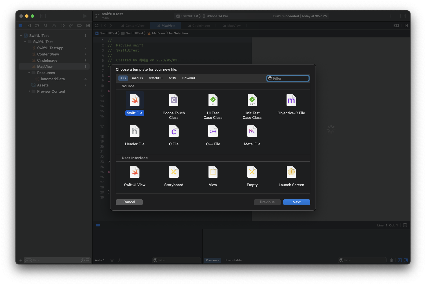Click the trash icon in debug console
The width and height of the screenshot is (426, 285).
click(391, 260)
